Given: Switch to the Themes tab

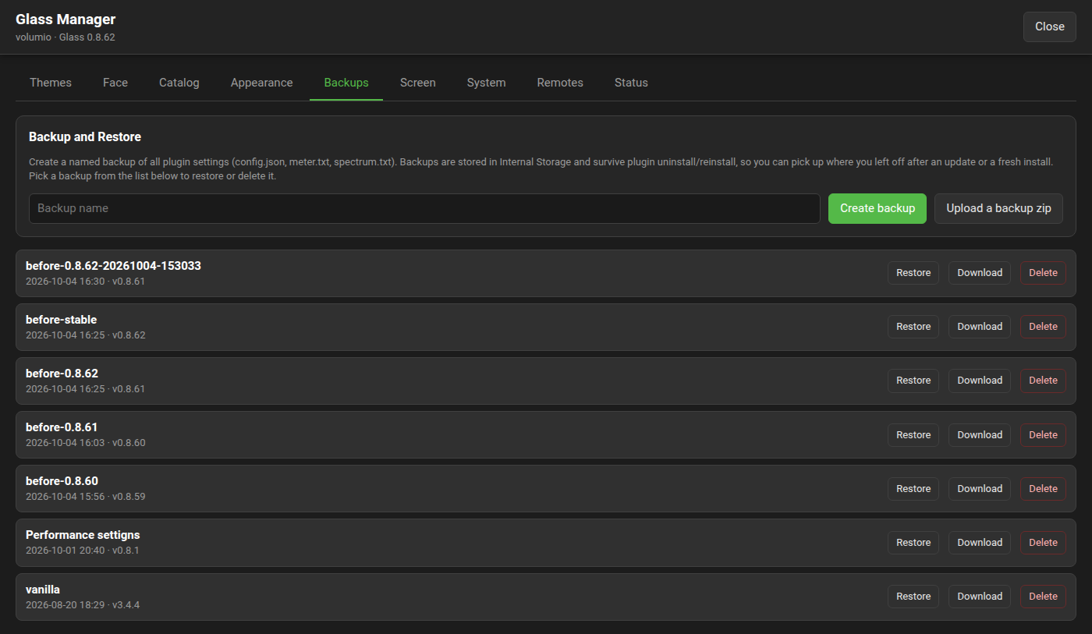Looking at the screenshot, I should tap(51, 83).
